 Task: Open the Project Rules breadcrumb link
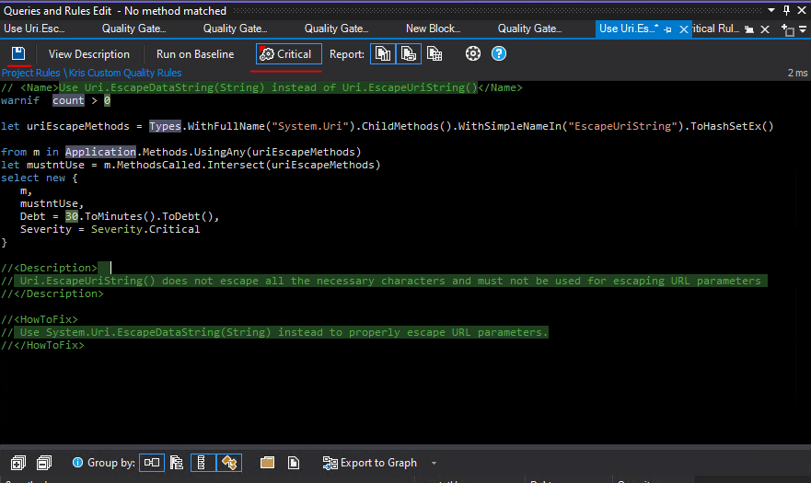click(x=30, y=73)
